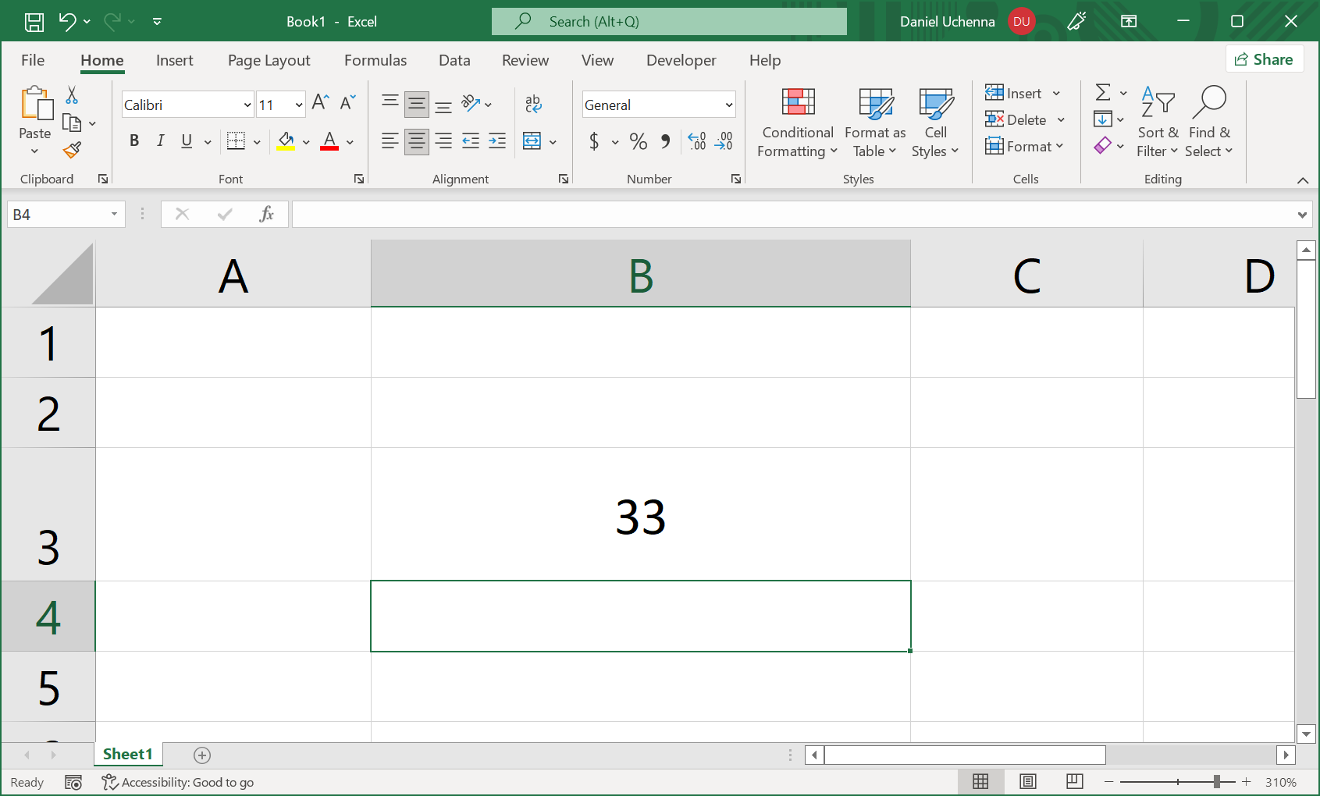Open the Developer ribbon tab
The width and height of the screenshot is (1320, 796).
(x=681, y=60)
